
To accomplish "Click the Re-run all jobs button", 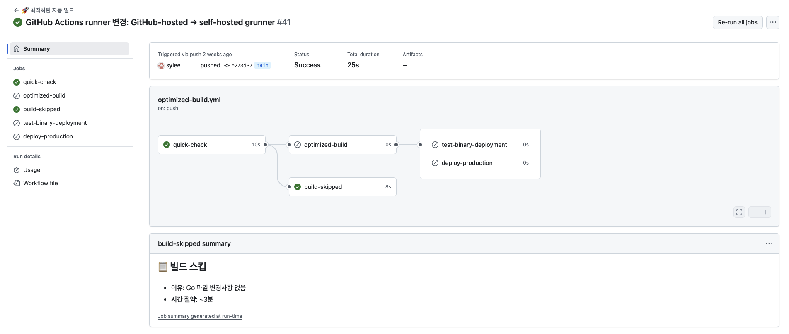I will point(738,22).
